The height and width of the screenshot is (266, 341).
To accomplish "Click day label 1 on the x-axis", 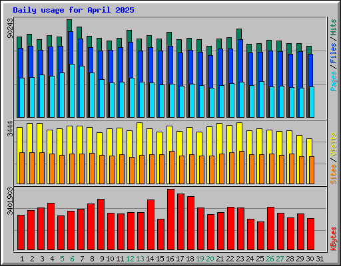I will pyautogui.click(x=22, y=259).
